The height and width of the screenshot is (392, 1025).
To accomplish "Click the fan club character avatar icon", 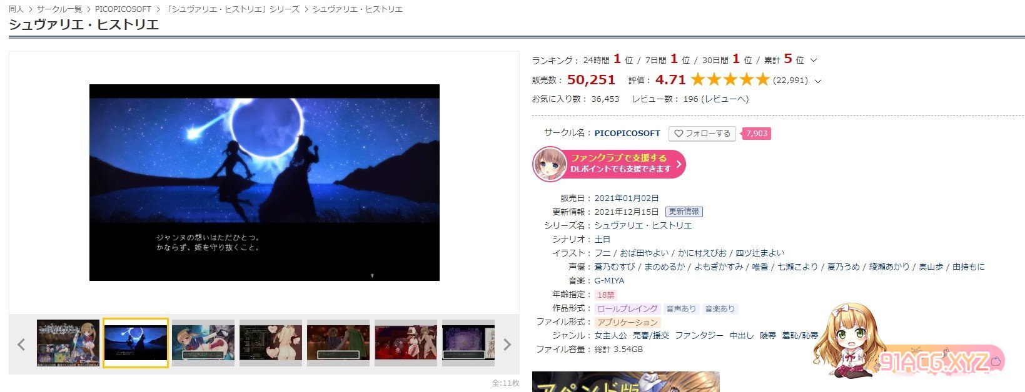I will tap(549, 164).
